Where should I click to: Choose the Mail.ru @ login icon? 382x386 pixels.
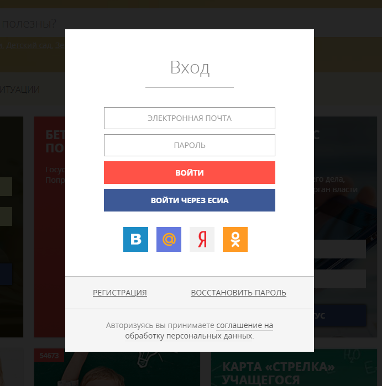click(169, 240)
